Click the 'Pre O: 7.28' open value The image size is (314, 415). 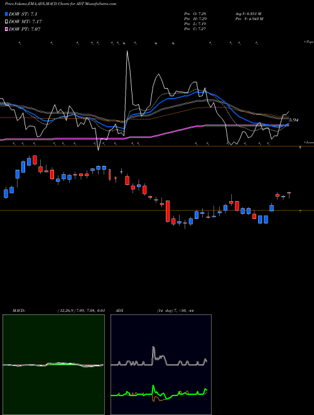(195, 13)
